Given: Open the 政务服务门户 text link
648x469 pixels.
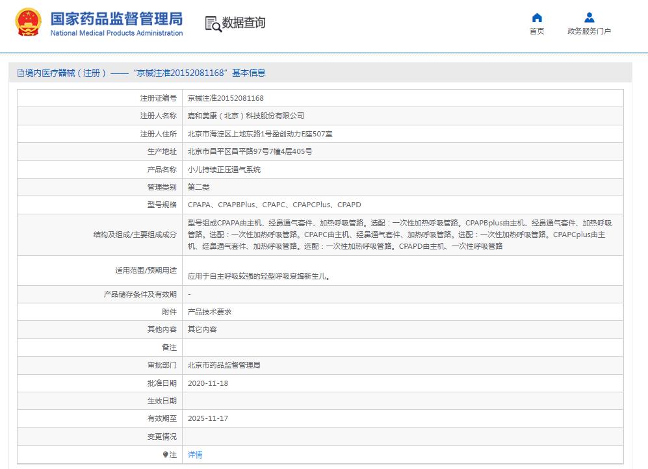Looking at the screenshot, I should coord(589,31).
